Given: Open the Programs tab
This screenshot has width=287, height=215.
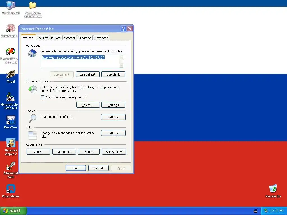Looking at the screenshot, I should pyautogui.click(x=85, y=38).
